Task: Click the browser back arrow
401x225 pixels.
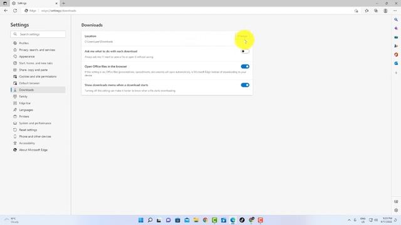Action: (6, 11)
